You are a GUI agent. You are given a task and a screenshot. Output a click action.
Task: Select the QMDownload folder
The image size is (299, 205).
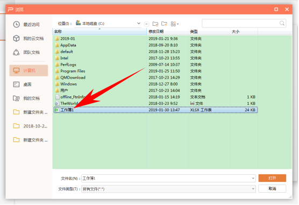click(x=70, y=77)
